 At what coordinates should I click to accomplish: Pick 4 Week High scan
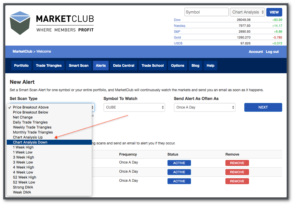[x=49, y=167]
